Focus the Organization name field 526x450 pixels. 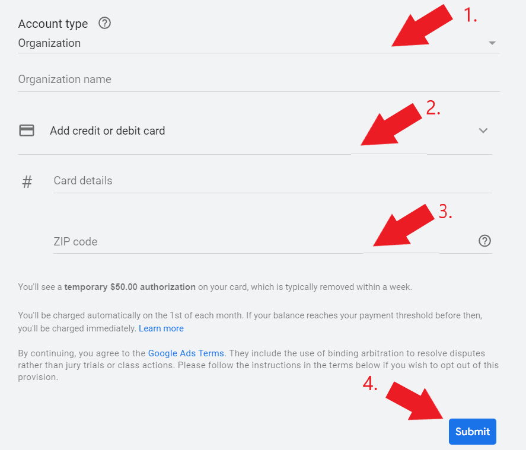(237, 79)
